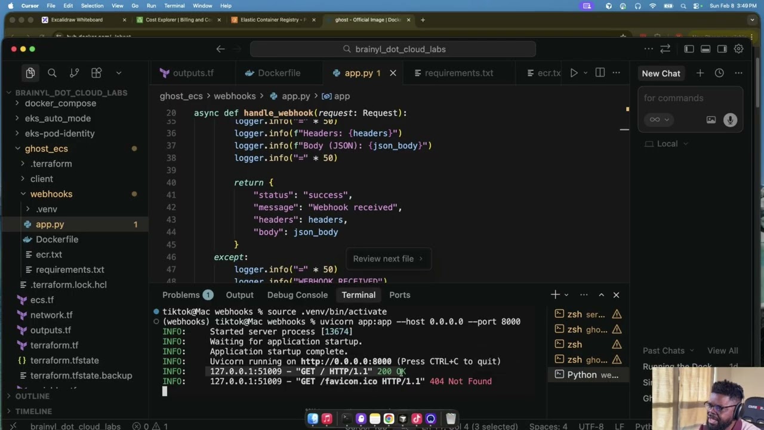Expand the docker_compose folder

(60, 103)
